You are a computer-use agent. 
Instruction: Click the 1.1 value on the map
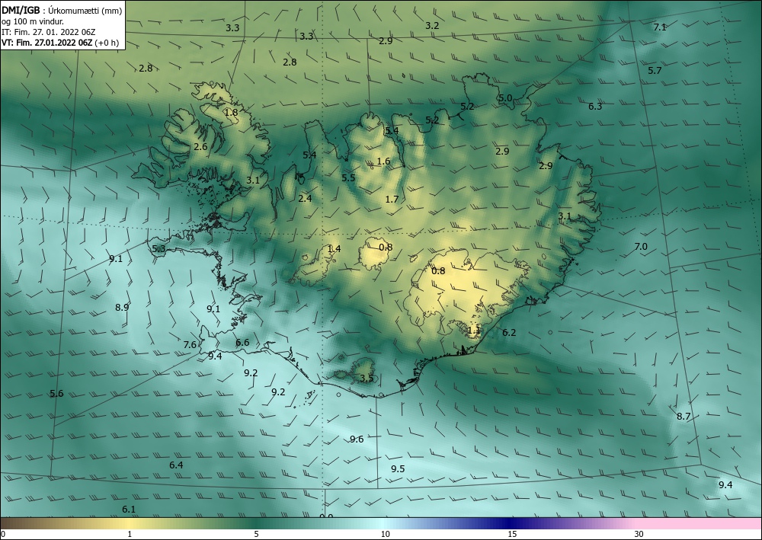tap(473, 331)
